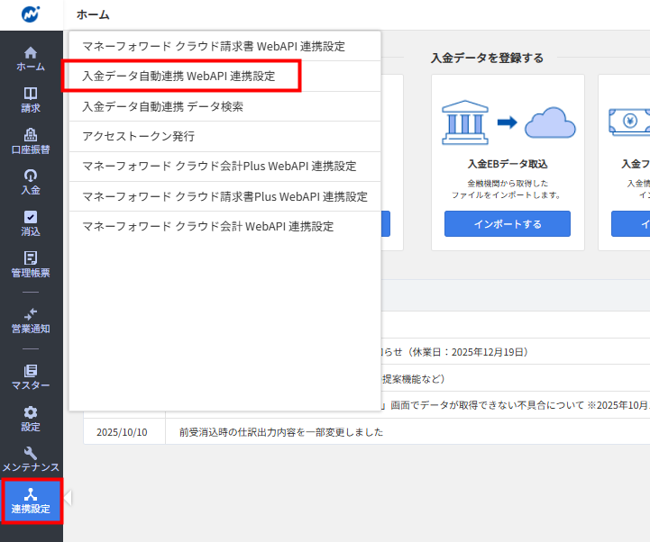Screen dimensions: 650x542
Task: Open the 入金 (deposit) sidebar icon
Action: [x=31, y=176]
